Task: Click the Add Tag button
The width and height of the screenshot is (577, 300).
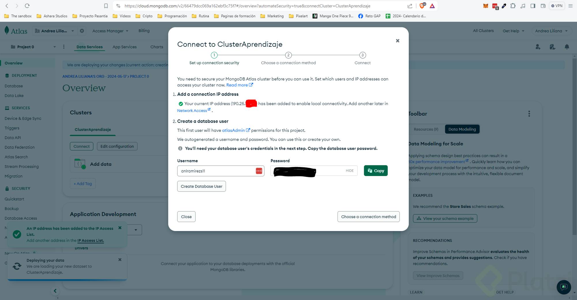Action: click(83, 183)
